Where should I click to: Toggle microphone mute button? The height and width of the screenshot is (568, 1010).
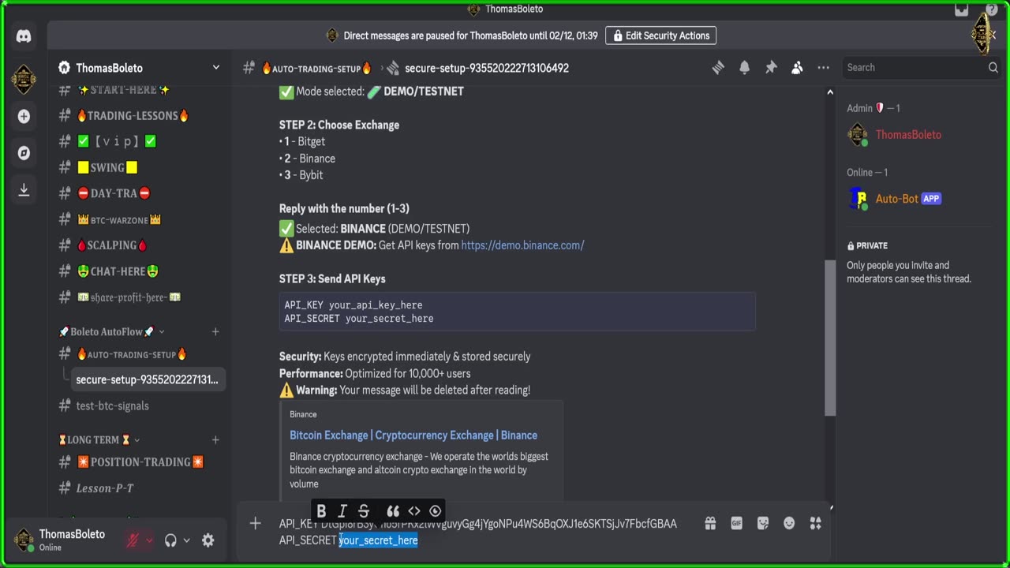click(133, 540)
